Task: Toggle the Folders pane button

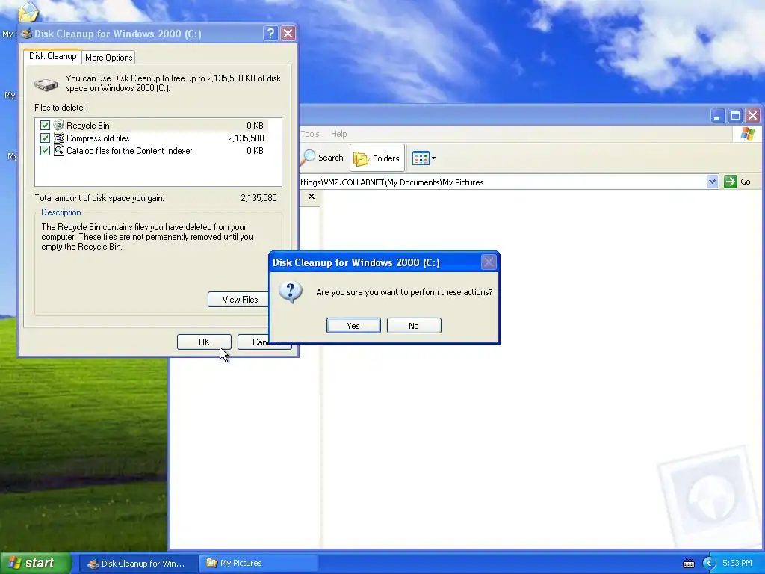Action: (377, 158)
